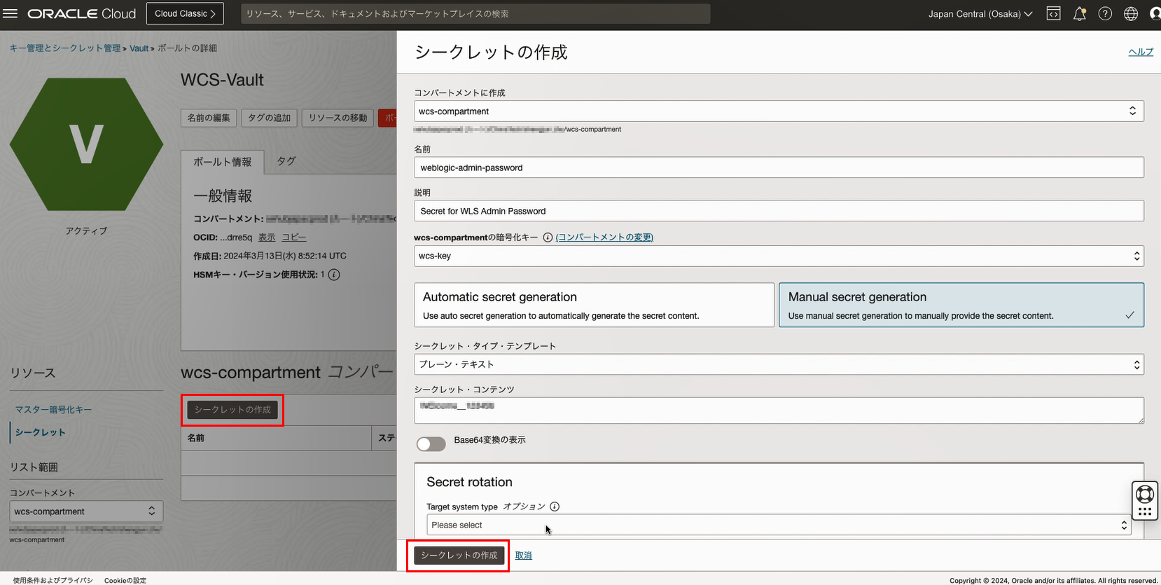
Task: Click シークレットの作成 button above table
Action: tap(232, 410)
